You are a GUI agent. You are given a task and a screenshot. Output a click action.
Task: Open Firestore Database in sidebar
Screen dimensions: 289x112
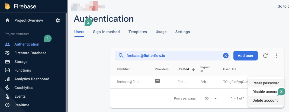coord(30,53)
